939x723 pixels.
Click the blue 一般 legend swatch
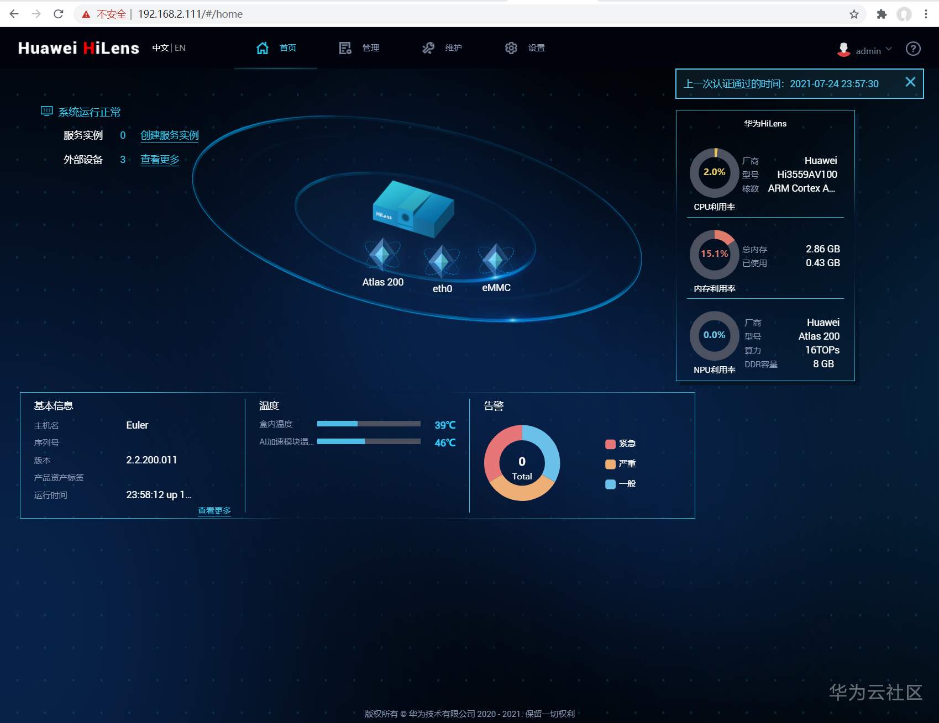[x=610, y=484]
